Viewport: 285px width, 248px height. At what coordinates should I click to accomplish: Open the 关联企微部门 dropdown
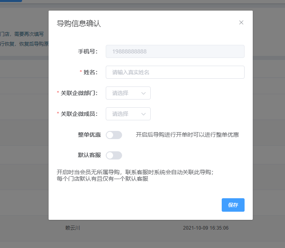[x=128, y=93]
